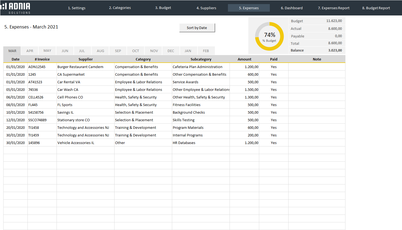Open the Dashboard page
The image size is (402, 230).
292,8
